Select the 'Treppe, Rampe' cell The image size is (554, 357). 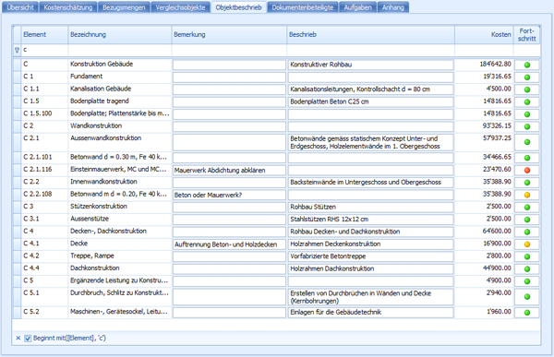(120, 256)
